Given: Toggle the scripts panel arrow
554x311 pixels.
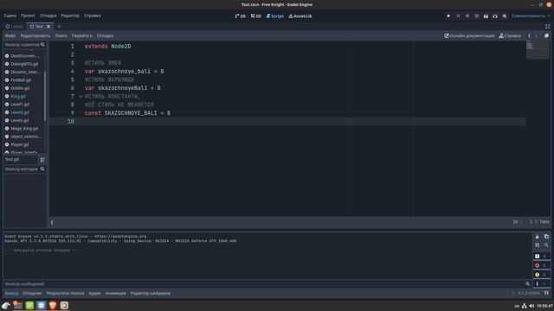Looking at the screenshot, I should 52,222.
